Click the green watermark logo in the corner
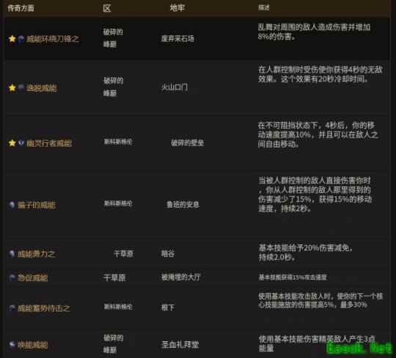 (x=359, y=348)
